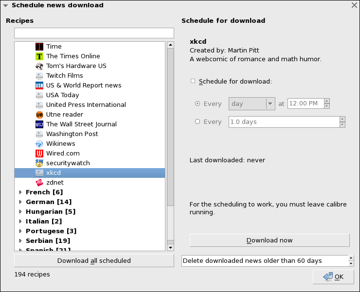Click United Press International icon
The image size is (360, 292).
39,105
